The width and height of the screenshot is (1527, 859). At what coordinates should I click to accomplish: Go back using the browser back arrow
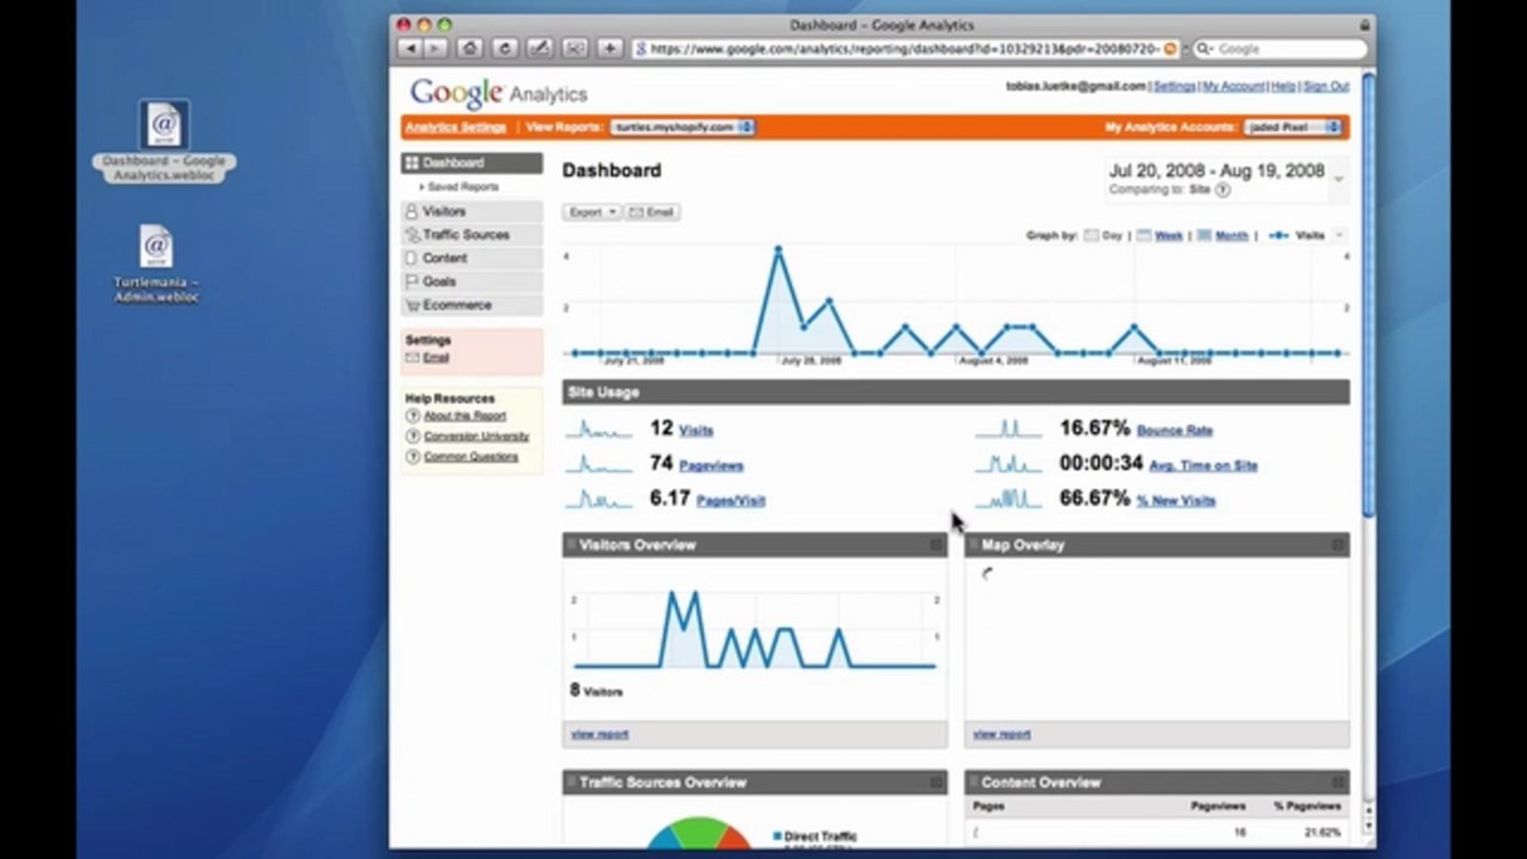pos(410,48)
